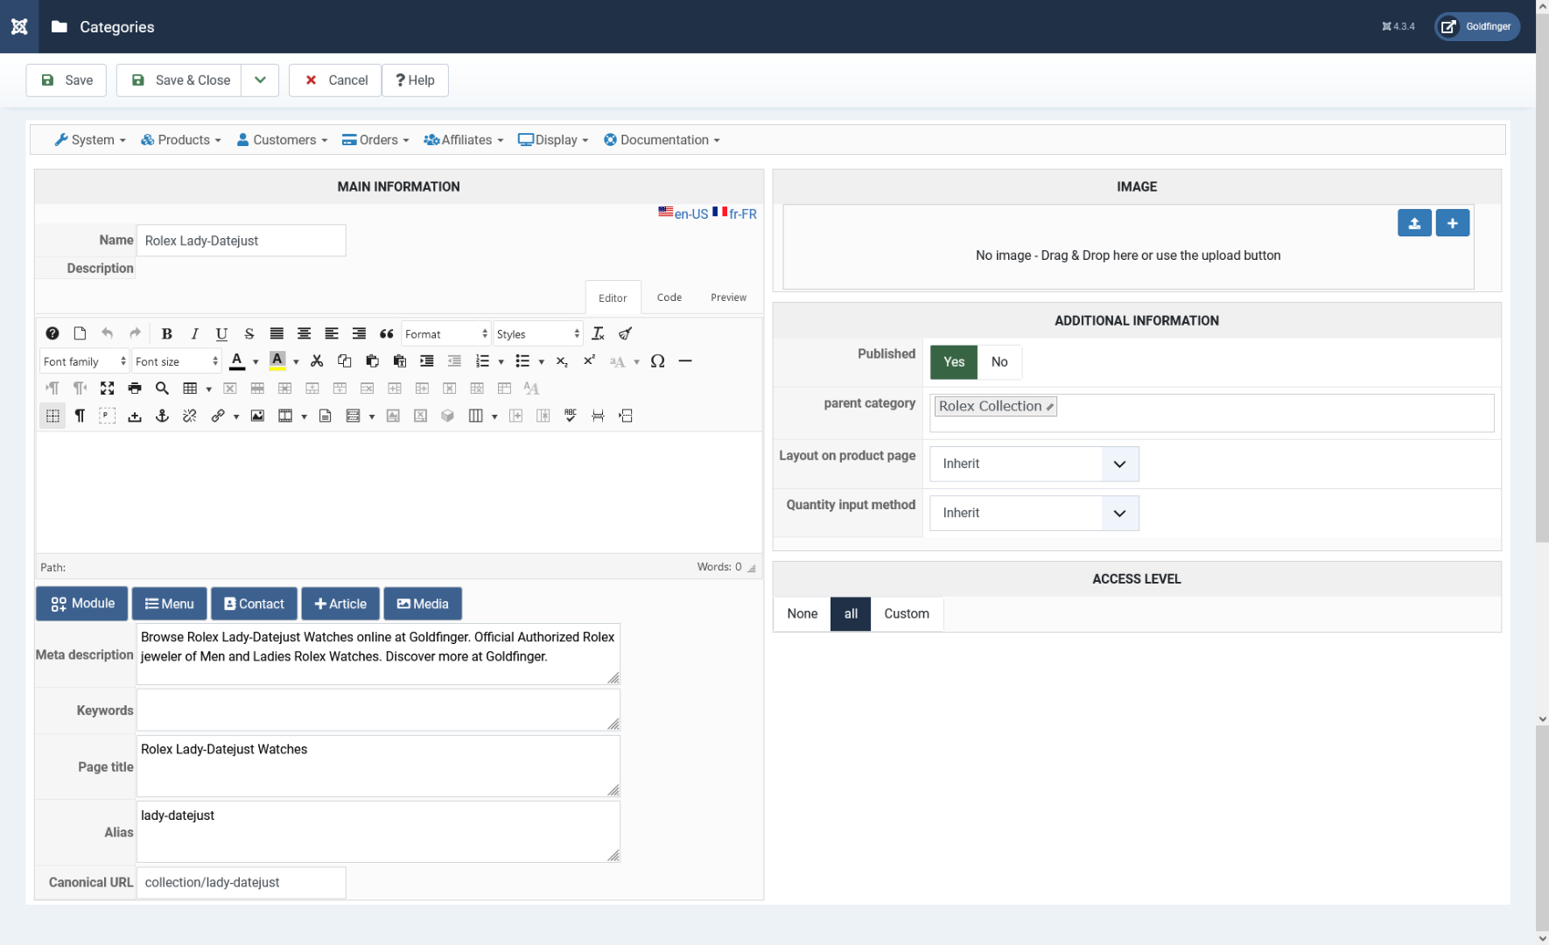Justify the paragraph text
Viewport: 1549px width, 945px height.
point(277,333)
